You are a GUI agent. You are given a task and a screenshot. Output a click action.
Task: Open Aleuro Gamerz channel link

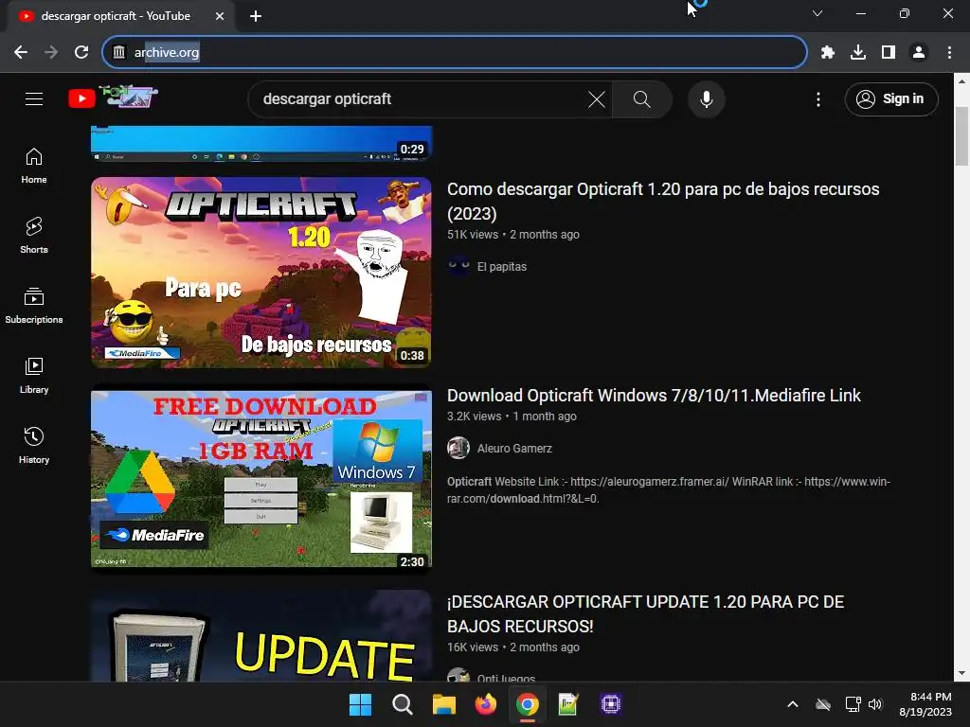click(x=514, y=448)
